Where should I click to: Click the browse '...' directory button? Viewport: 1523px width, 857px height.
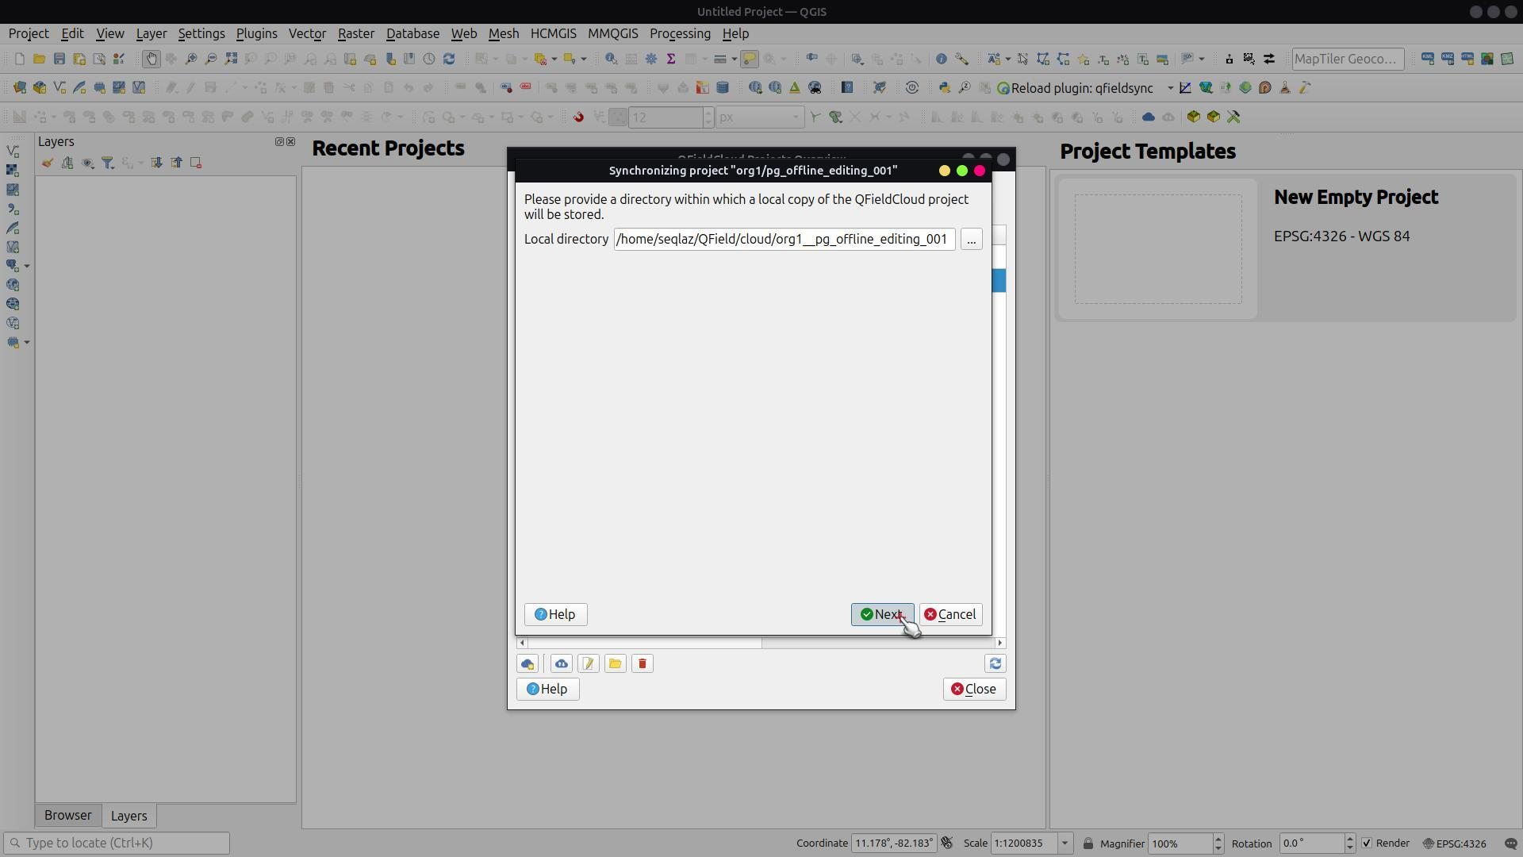(971, 239)
